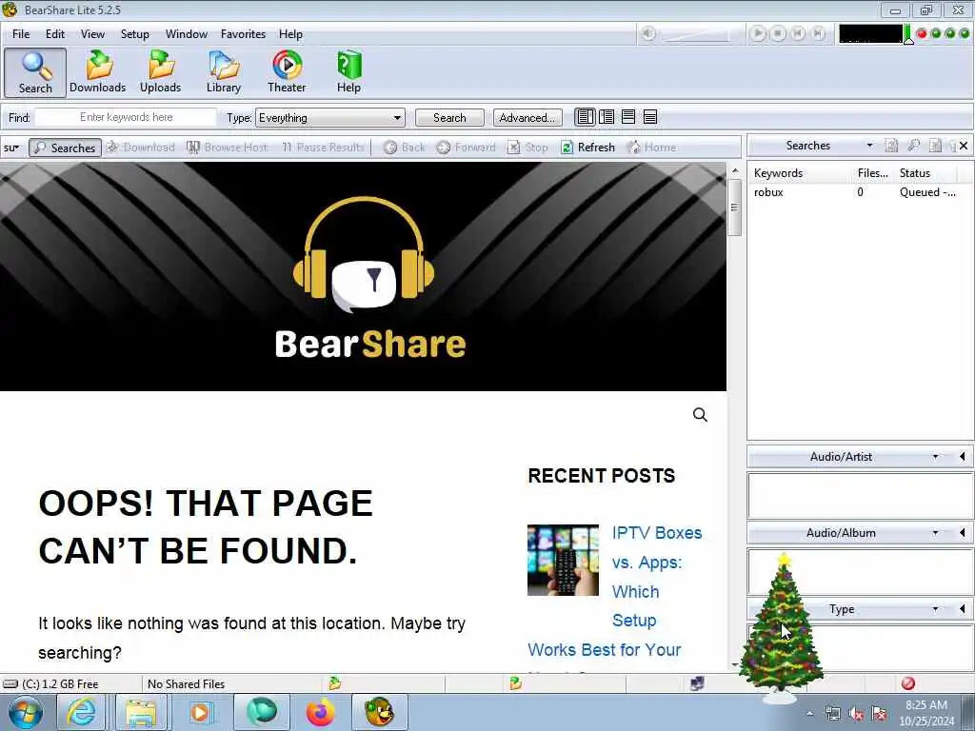Click the Stop toolbar button
The image size is (975, 731).
pos(527,148)
